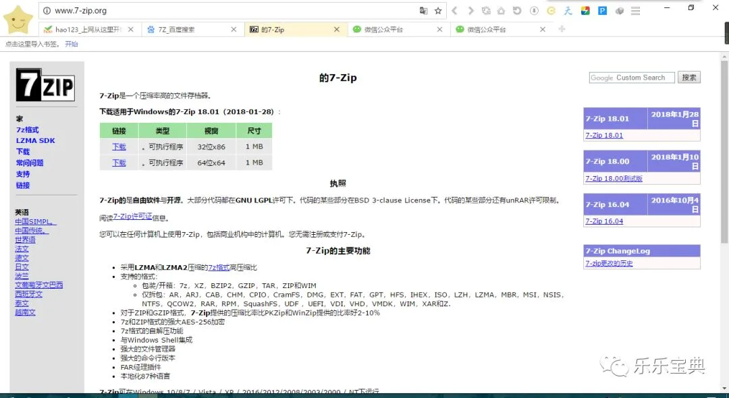Screen dimensions: 729x398
Task: Open the 常问问题 sidebar link
Action: coord(30,163)
